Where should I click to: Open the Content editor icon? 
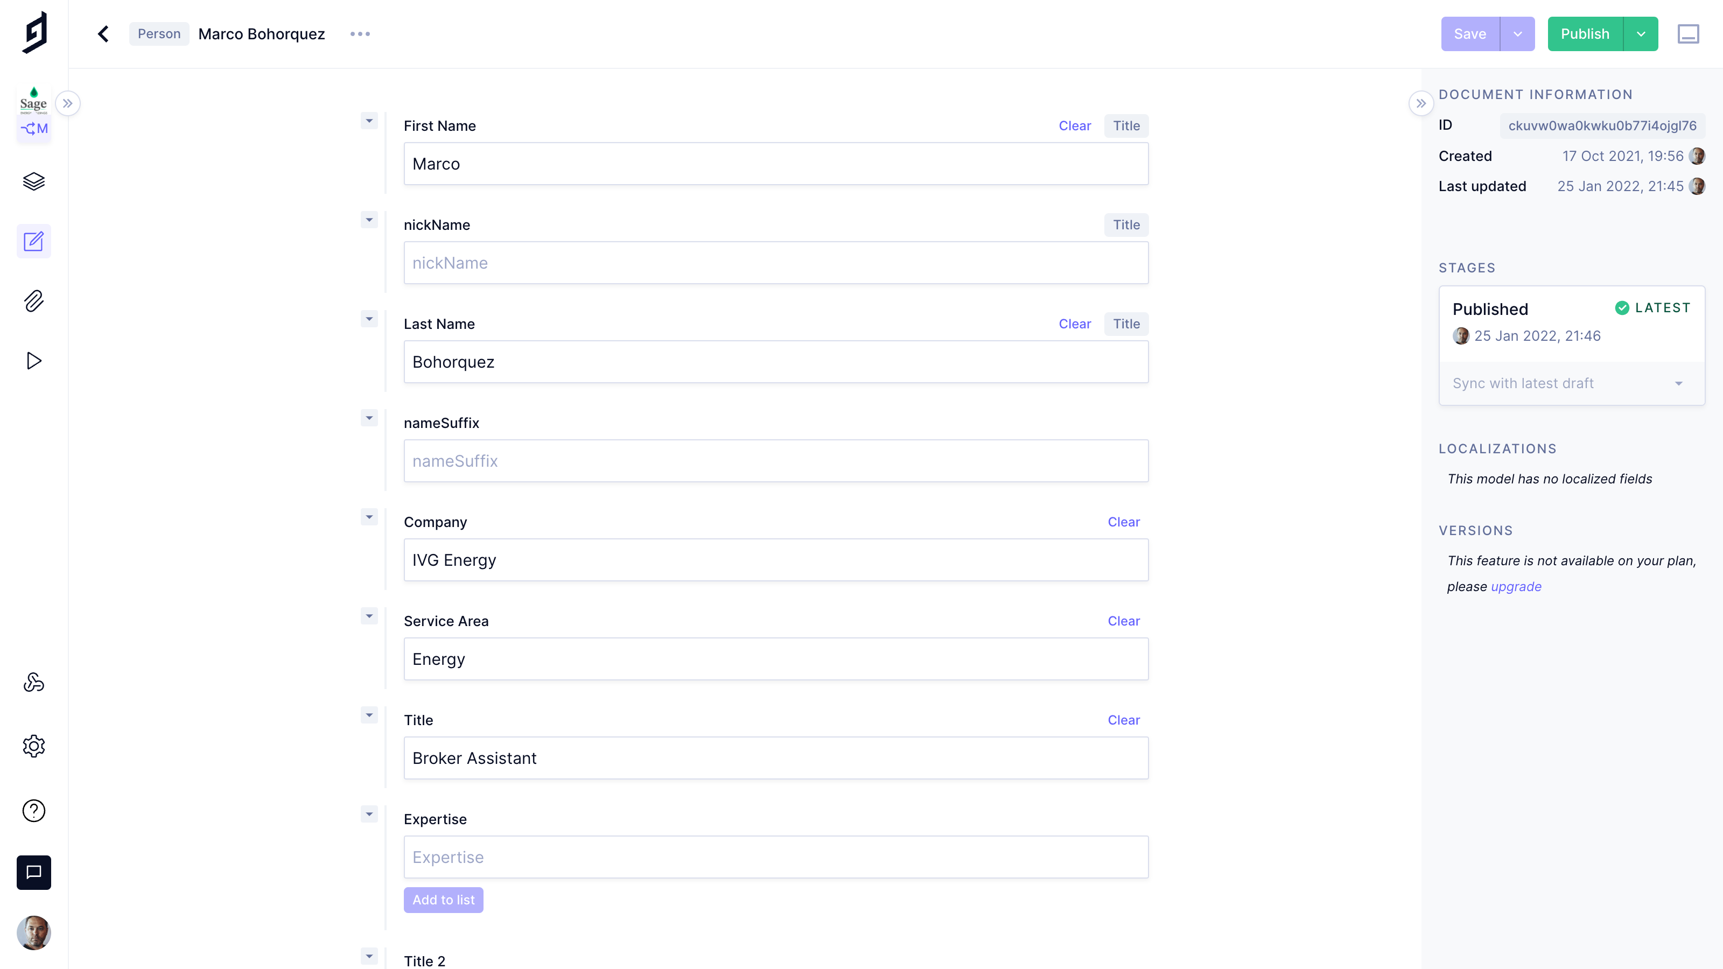33,241
